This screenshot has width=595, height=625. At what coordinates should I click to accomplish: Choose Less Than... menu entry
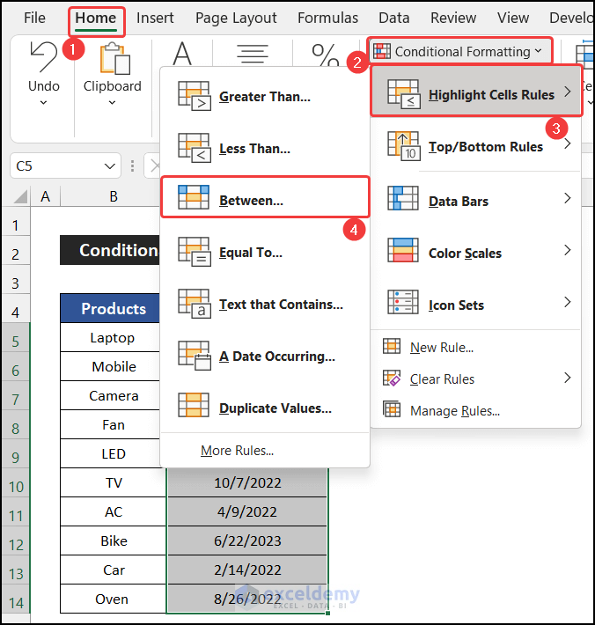[x=265, y=148]
